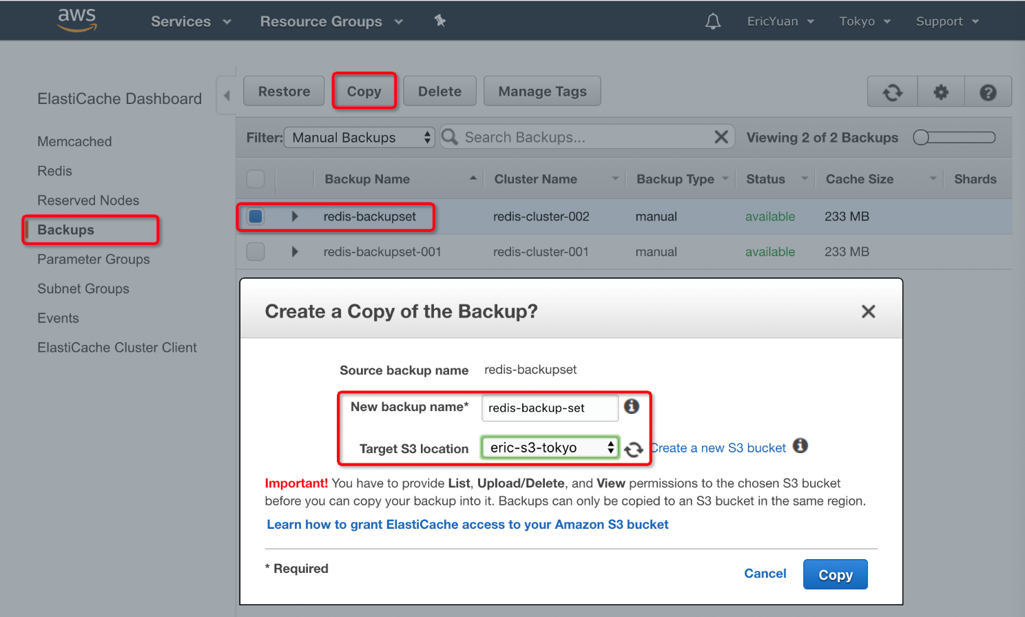Clear the backup search box
Image resolution: width=1025 pixels, height=617 pixels.
pos(721,137)
